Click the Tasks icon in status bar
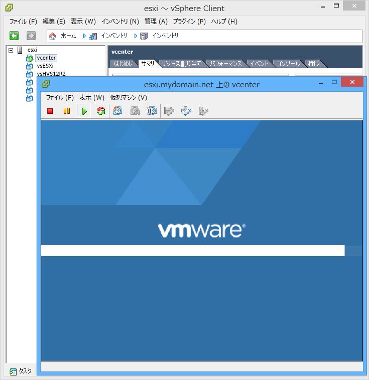The height and width of the screenshot is (380, 369). coord(13,371)
